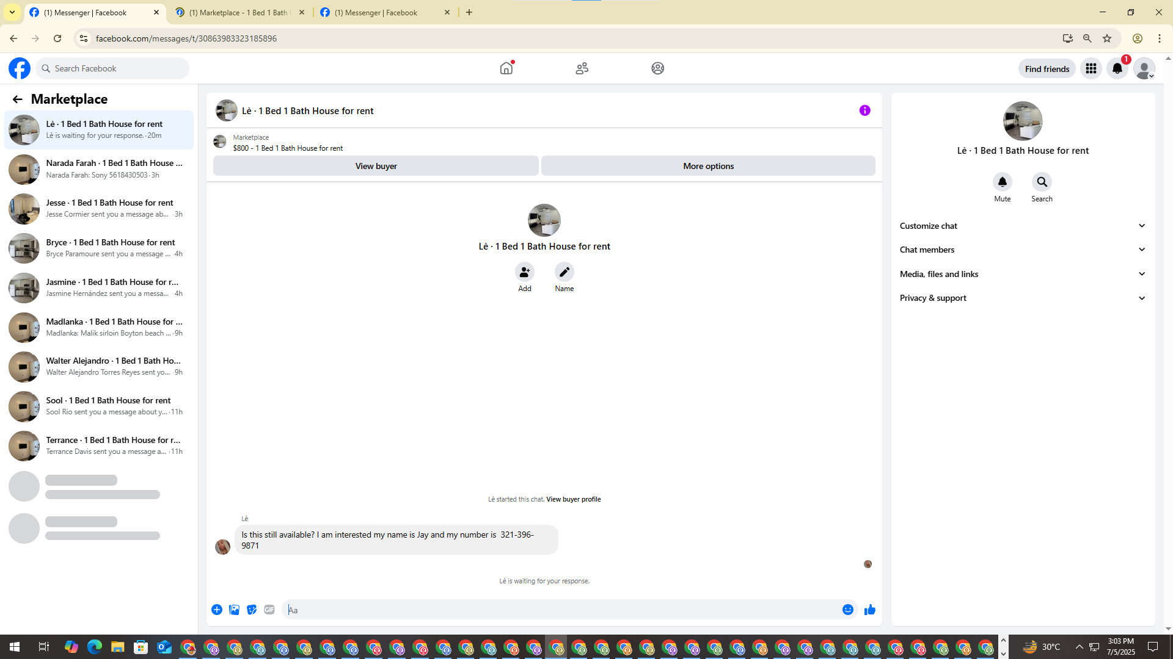Screen dimensions: 1173x659
Task: Click the GIF picker icon
Action: coord(269,610)
